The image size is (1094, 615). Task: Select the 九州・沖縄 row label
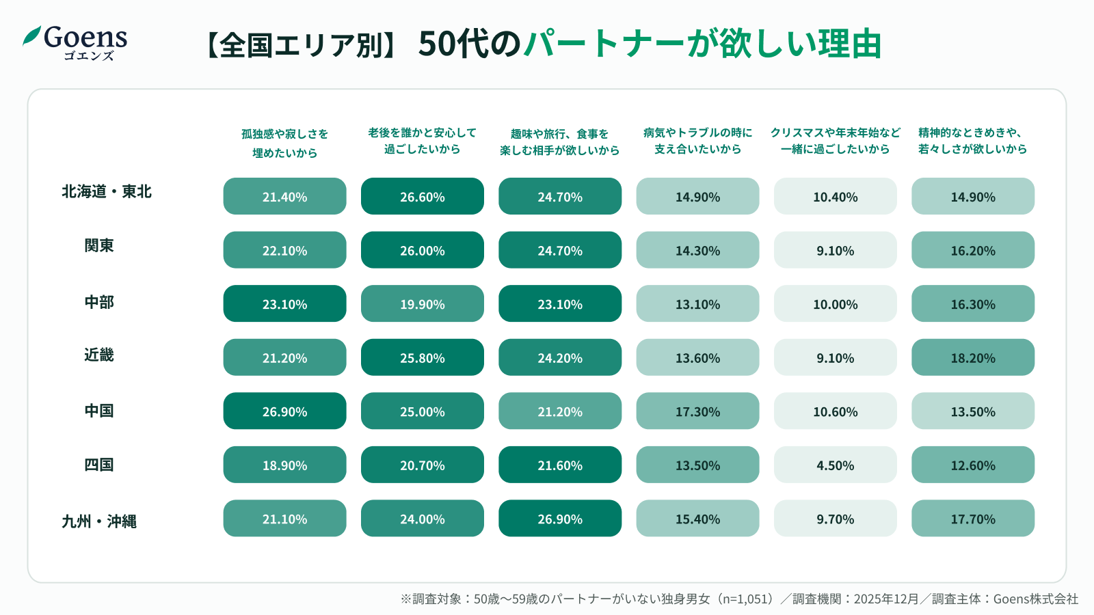99,521
